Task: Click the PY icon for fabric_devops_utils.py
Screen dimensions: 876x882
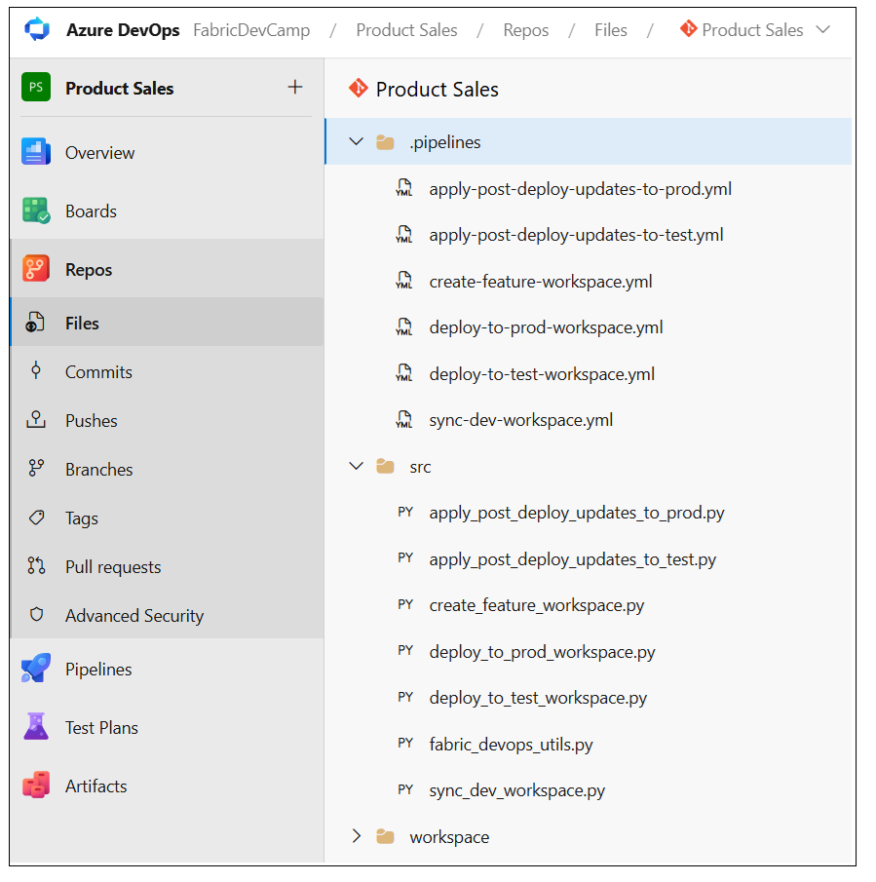Action: (x=405, y=743)
